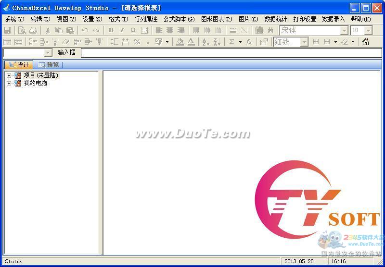Switch to the 设计 tab
The image size is (385, 267).
pos(19,65)
